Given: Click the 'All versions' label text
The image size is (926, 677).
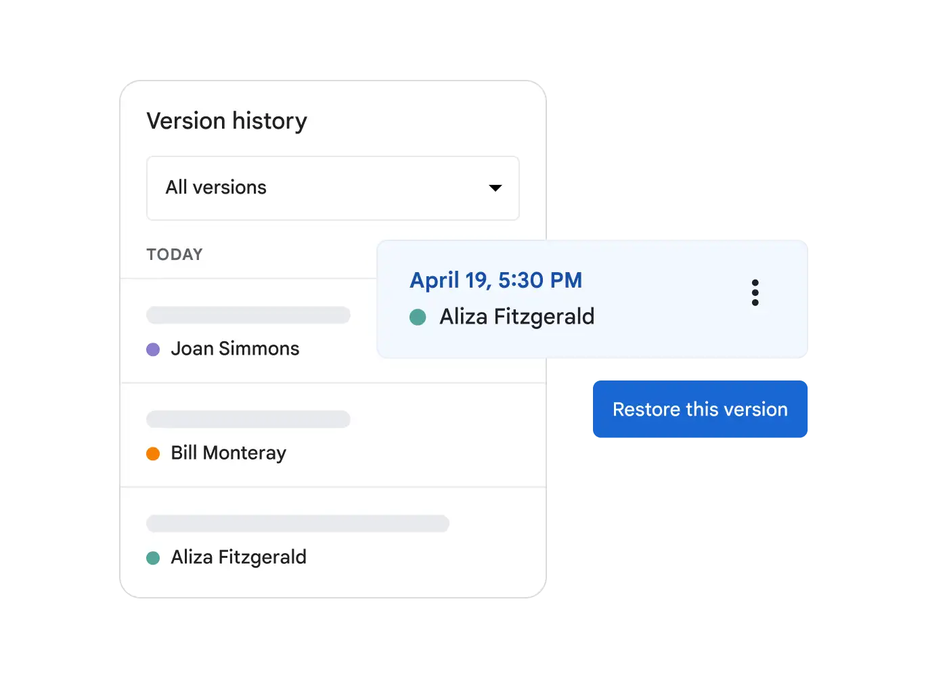Looking at the screenshot, I should pos(216,188).
